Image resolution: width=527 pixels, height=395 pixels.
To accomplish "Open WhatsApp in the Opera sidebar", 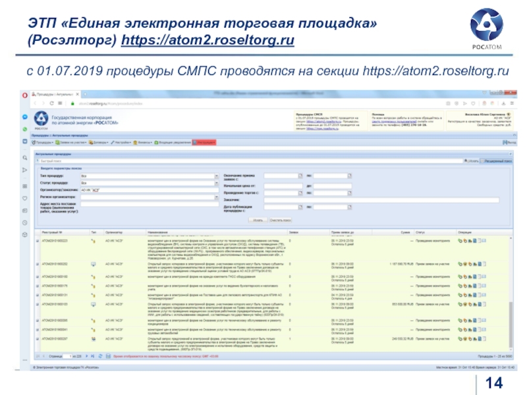I will click(25, 129).
